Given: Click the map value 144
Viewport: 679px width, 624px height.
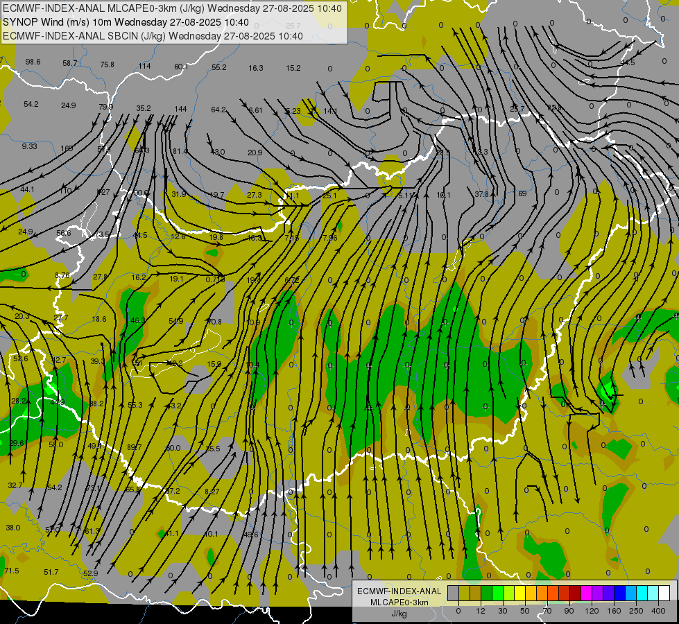Looking at the screenshot, I should 180,109.
